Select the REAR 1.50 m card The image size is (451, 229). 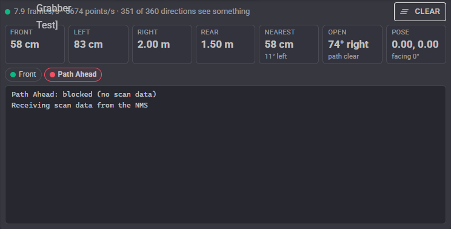225,45
